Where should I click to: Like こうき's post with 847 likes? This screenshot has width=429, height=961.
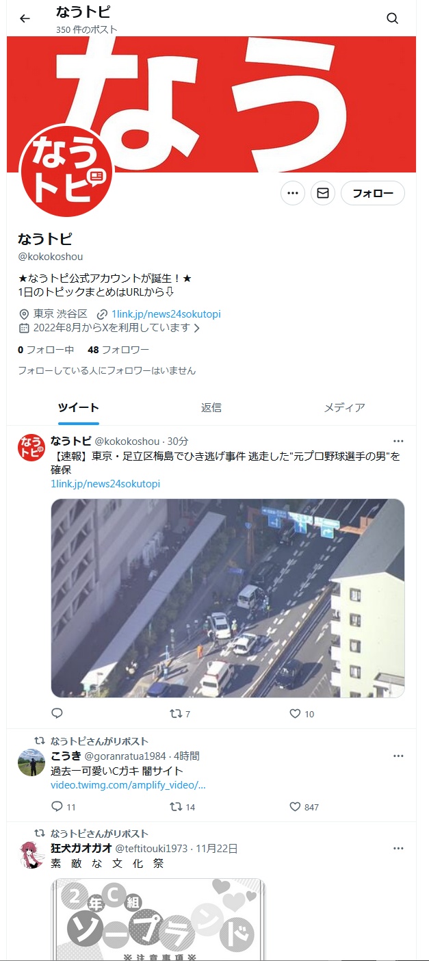304,807
